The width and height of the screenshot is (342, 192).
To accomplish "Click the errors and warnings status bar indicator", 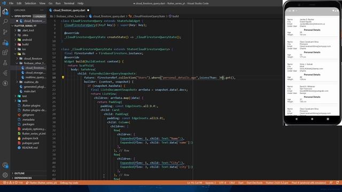I will point(13,182).
